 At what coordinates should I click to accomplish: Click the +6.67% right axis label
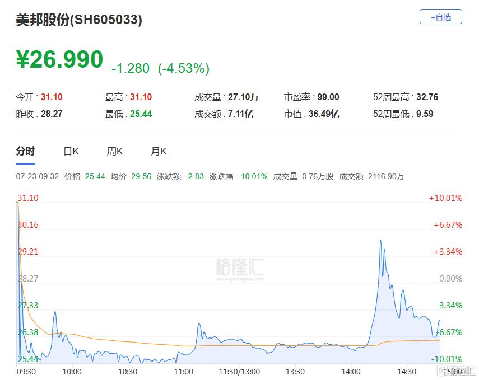point(448,224)
